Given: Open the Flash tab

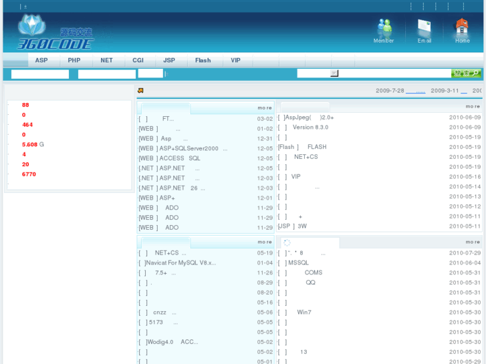Looking at the screenshot, I should pos(203,60).
